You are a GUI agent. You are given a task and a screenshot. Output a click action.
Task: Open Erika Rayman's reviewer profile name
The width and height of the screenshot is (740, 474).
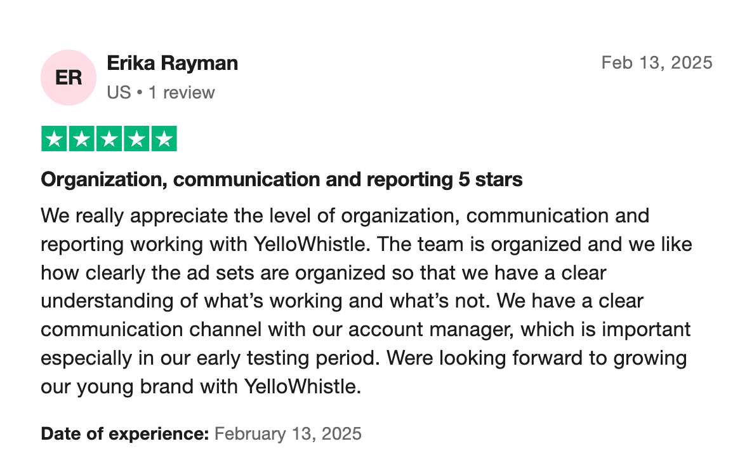(172, 64)
